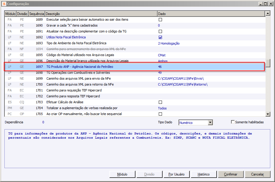
Task: Sort by Divisão column header
Action: (x=22, y=14)
